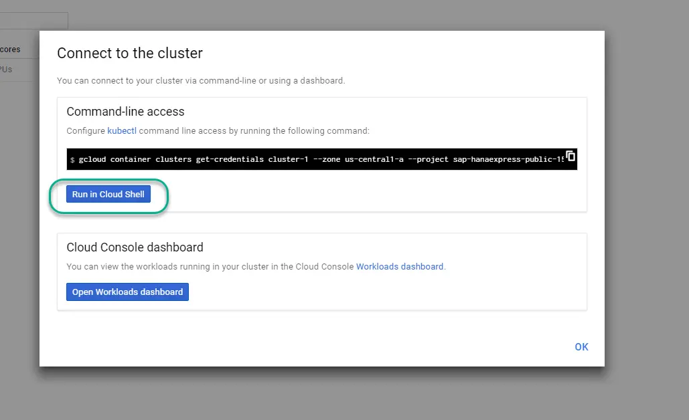Image resolution: width=689 pixels, height=420 pixels.
Task: Open Workloads dashboard via blue button
Action: pyautogui.click(x=127, y=292)
